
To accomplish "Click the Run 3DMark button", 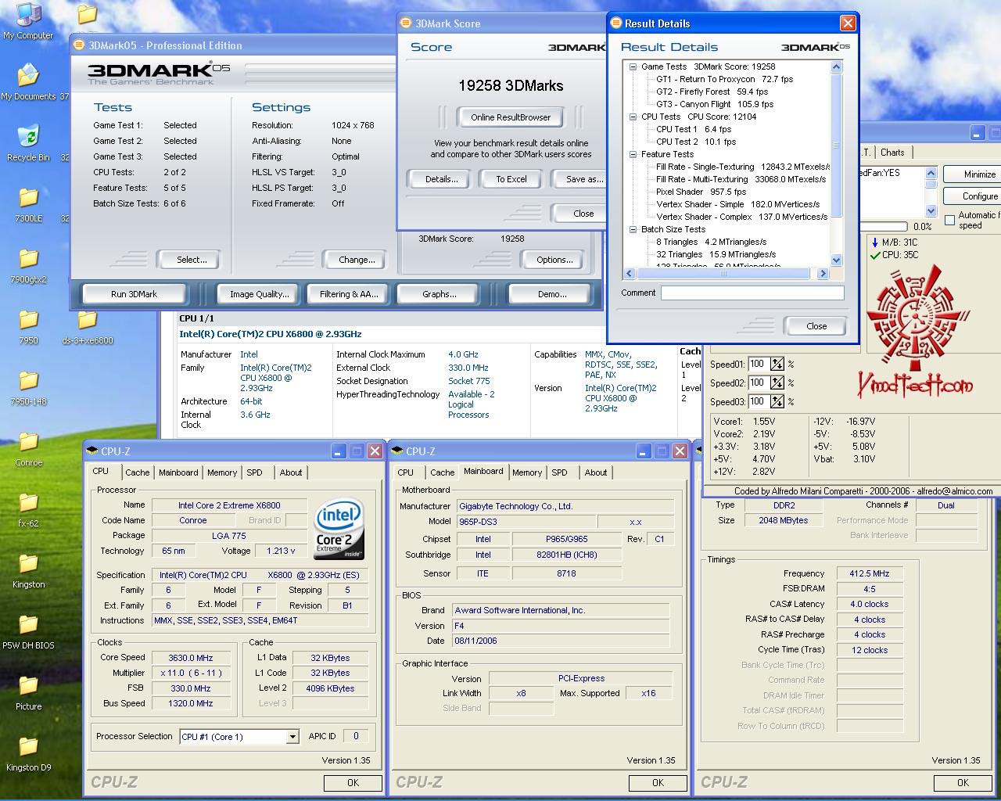I will [134, 294].
